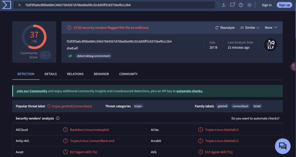This screenshot has height=157, width=296.
Task: Click the file hash in the summary panel
Action: 119,41
